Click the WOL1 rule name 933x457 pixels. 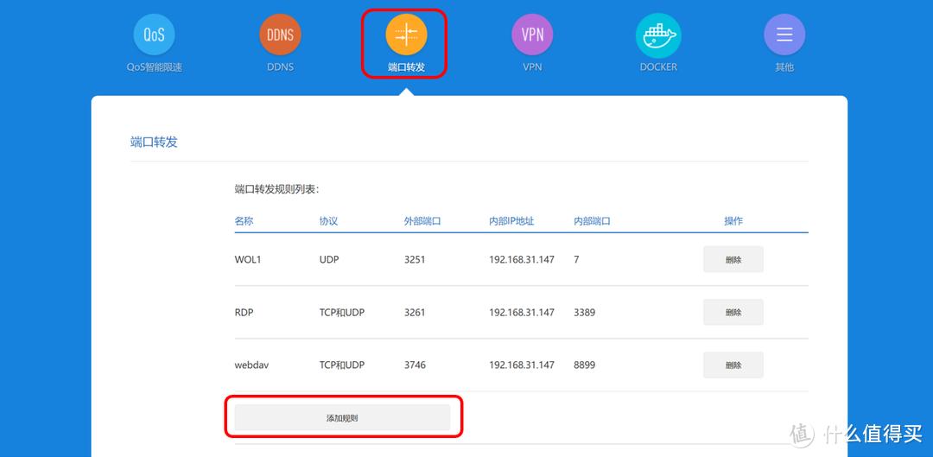(248, 259)
